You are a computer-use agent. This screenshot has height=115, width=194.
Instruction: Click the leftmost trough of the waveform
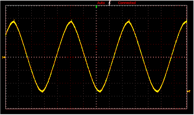42,91
